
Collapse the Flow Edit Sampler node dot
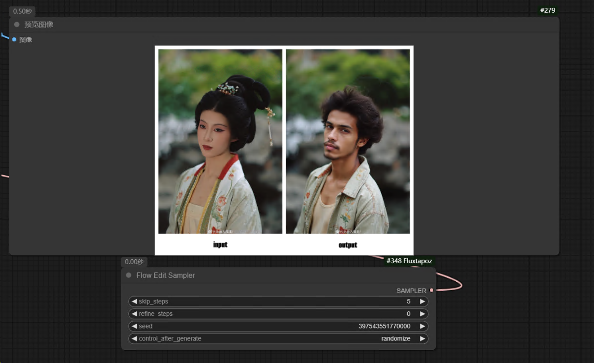(x=129, y=275)
